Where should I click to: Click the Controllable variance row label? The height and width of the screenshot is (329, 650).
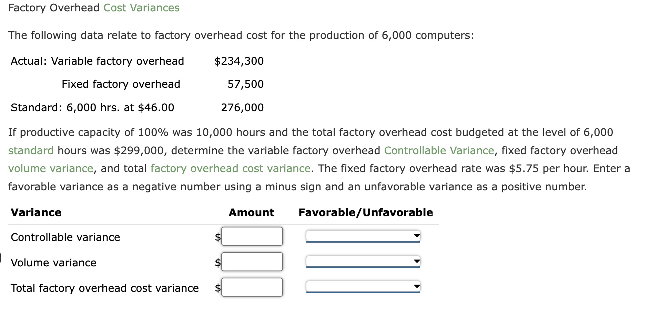coord(65,237)
